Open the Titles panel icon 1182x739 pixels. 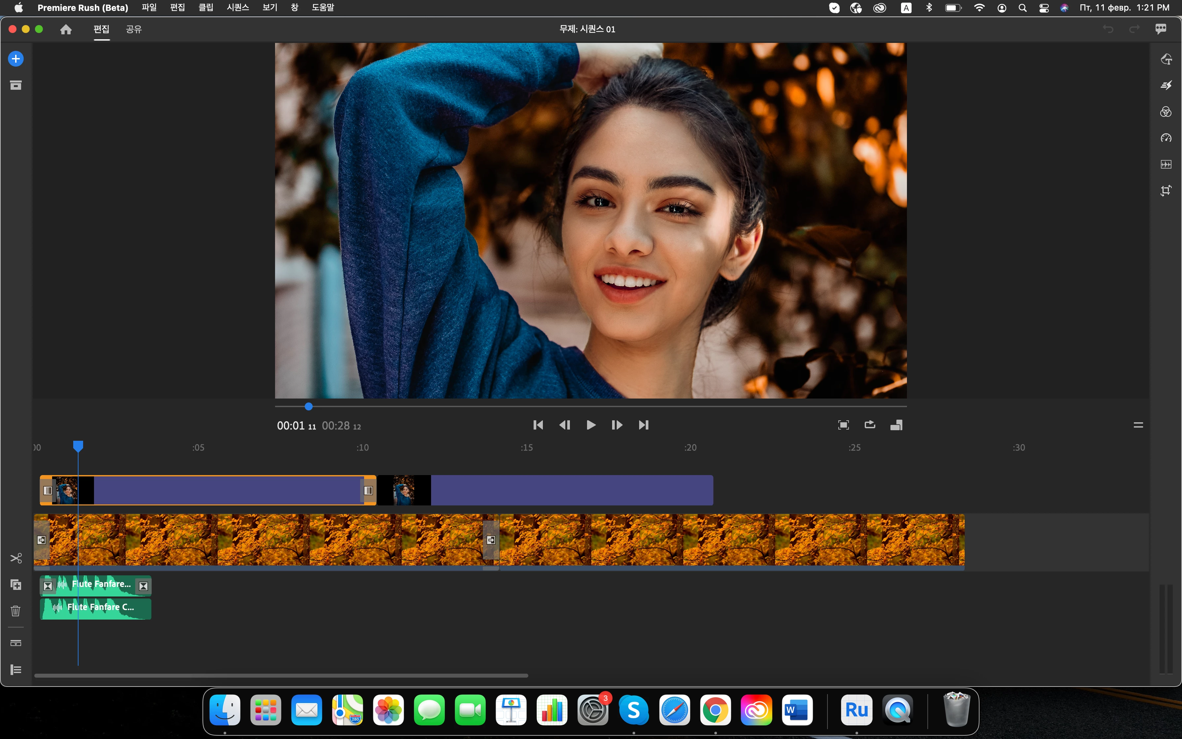(x=1166, y=59)
